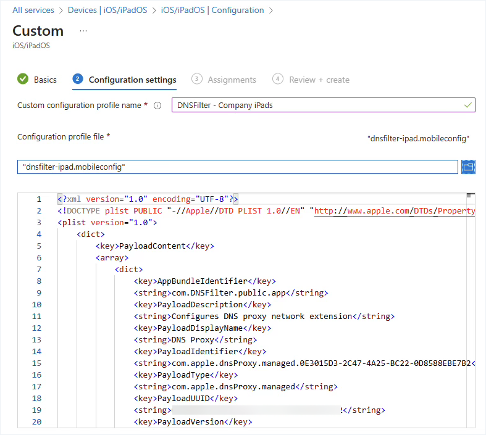The image size is (486, 435).
Task: Click the step 3 circle for Assignments
Action: point(197,79)
